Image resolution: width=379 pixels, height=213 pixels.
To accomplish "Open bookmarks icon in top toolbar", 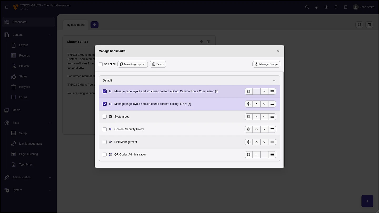I will [336, 7].
